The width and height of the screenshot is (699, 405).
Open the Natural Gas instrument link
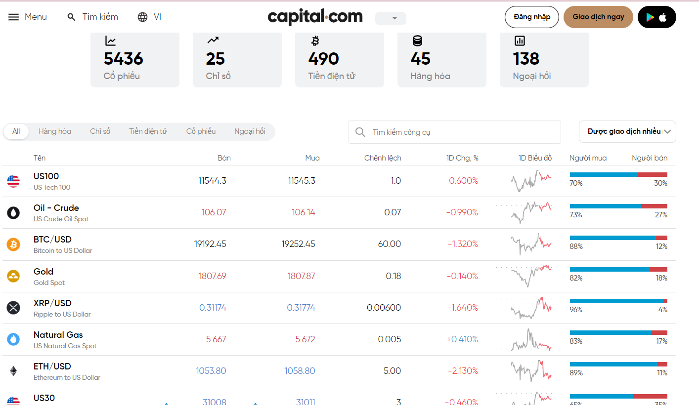point(58,335)
